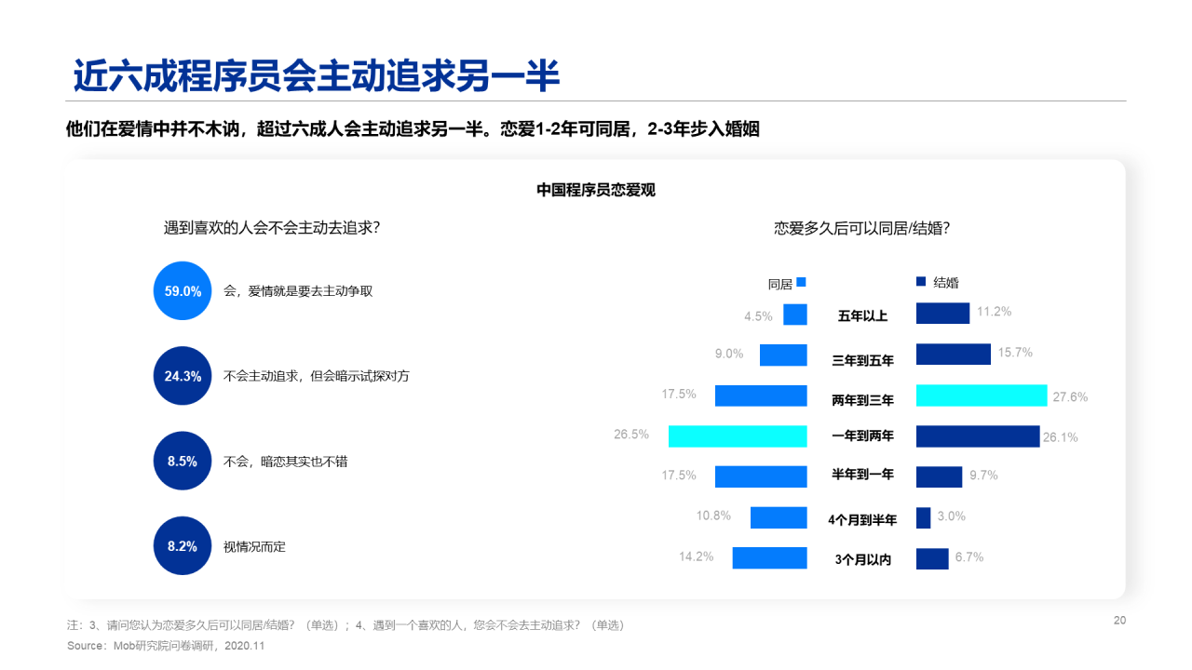
Task: Click the axis label 半年到一年
Action: 862,475
